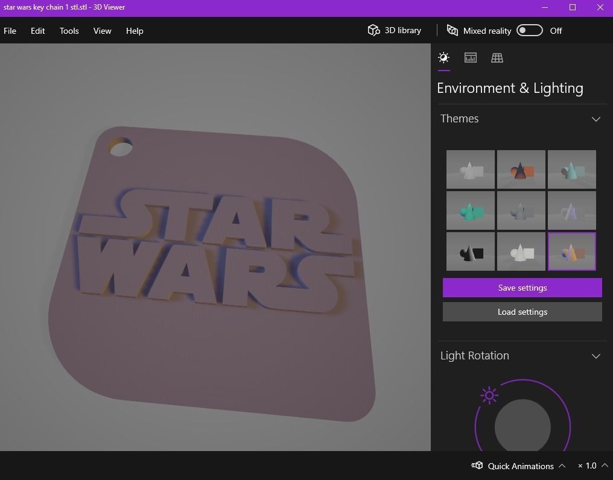Screen dimensions: 613x480
Task: Open the Tools menu
Action: pyautogui.click(x=69, y=31)
